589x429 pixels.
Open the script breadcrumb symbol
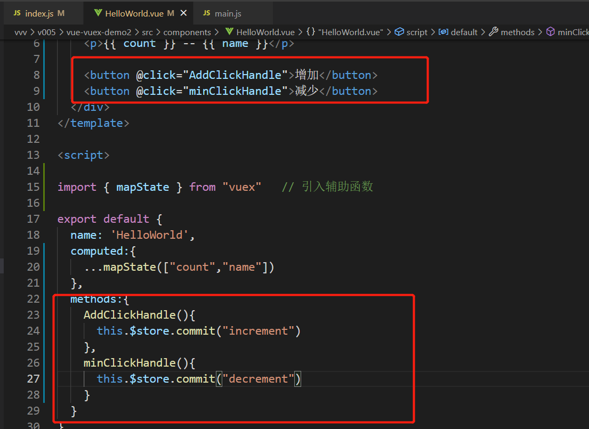pyautogui.click(x=417, y=33)
